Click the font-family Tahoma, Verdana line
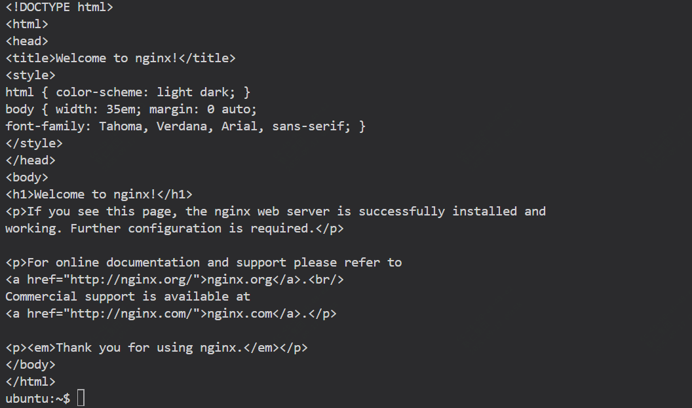The height and width of the screenshot is (408, 692). click(185, 126)
